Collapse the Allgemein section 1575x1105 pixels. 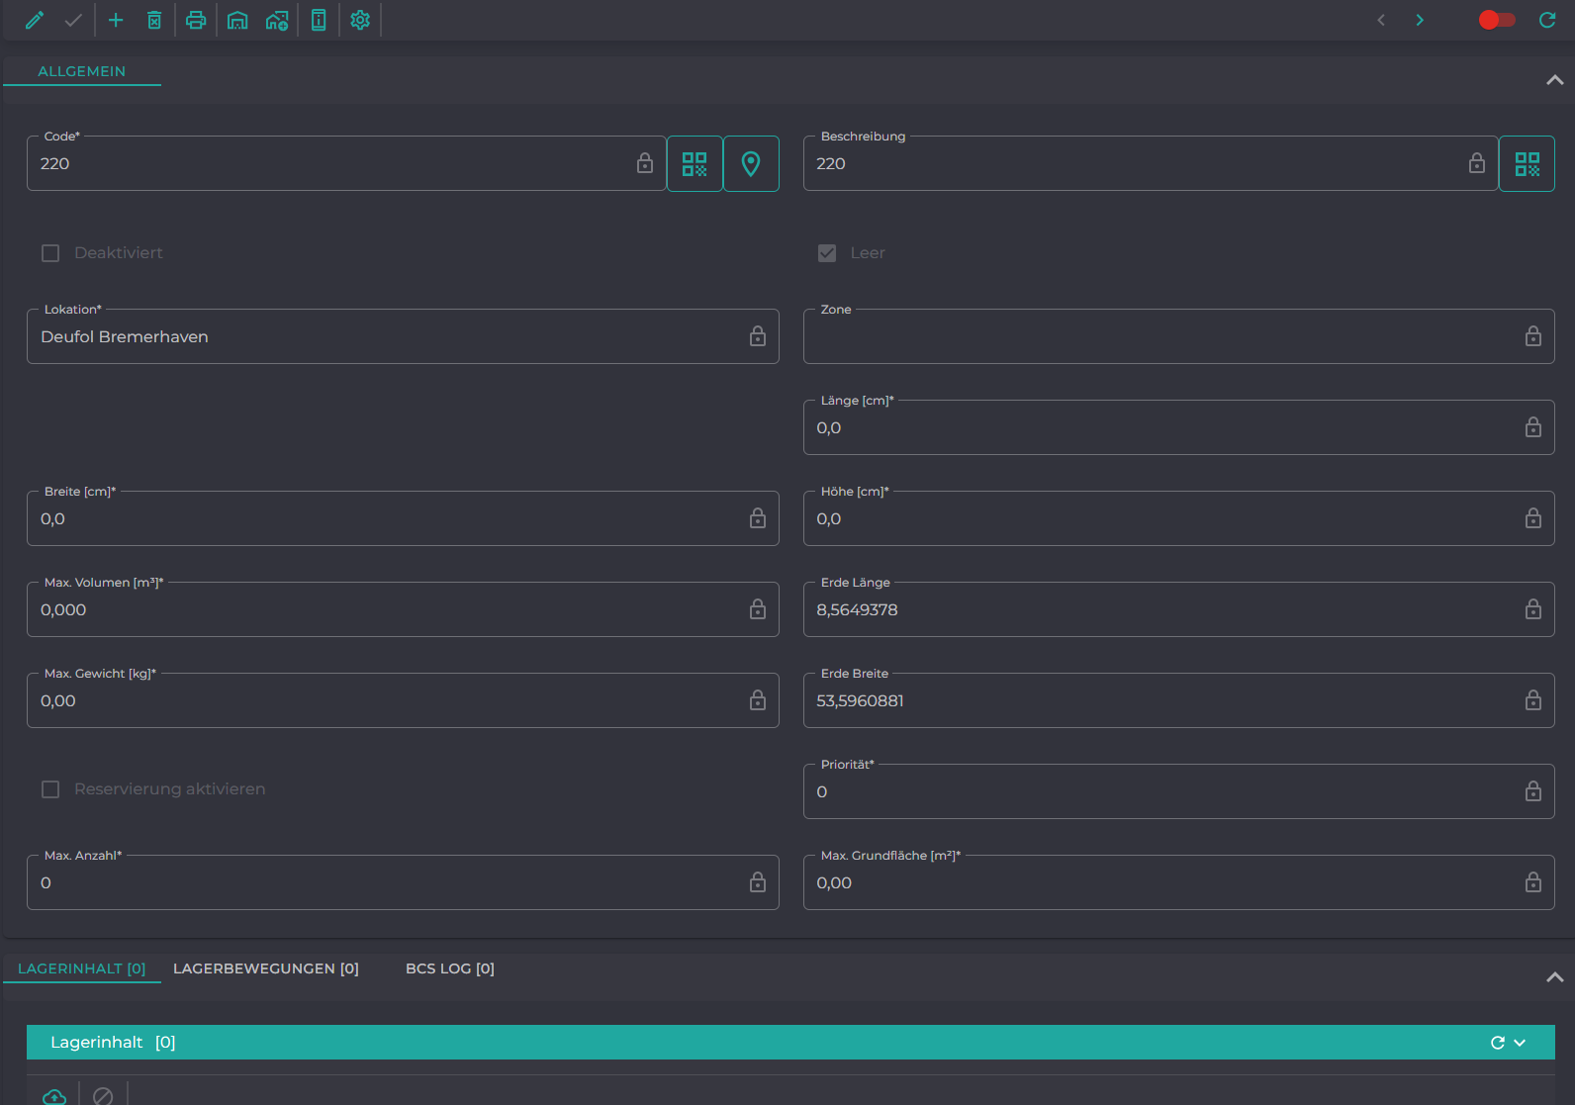pyautogui.click(x=1554, y=80)
